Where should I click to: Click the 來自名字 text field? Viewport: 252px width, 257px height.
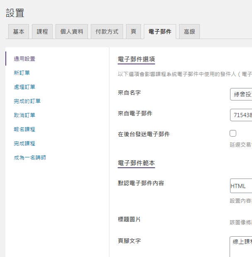tap(241, 94)
